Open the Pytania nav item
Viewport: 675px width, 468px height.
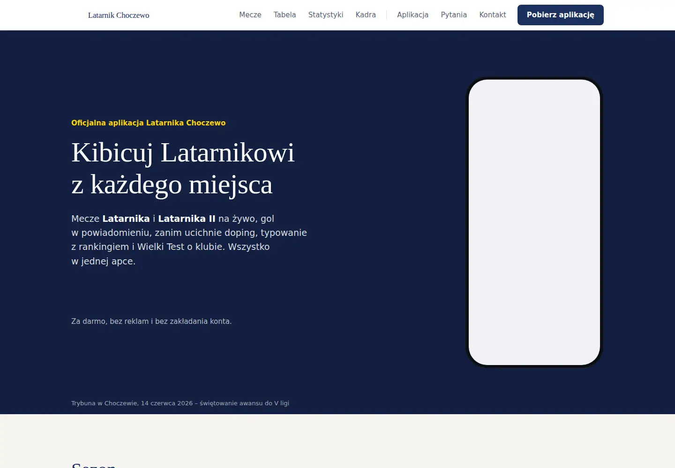click(x=454, y=15)
